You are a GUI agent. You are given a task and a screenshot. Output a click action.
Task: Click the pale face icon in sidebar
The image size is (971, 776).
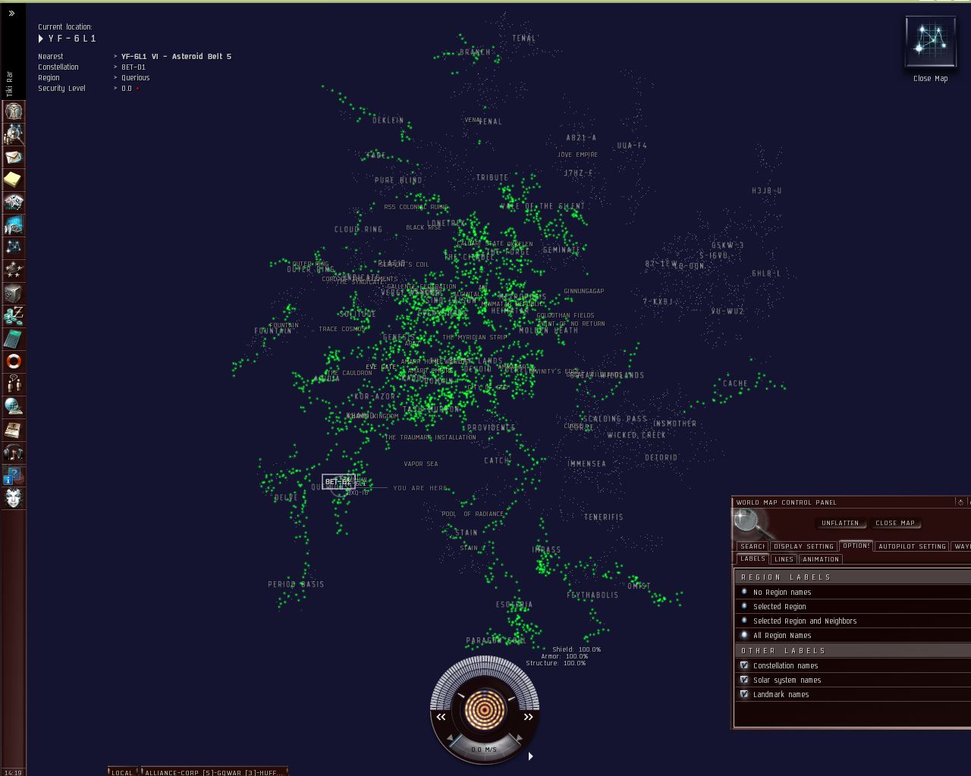point(14,498)
